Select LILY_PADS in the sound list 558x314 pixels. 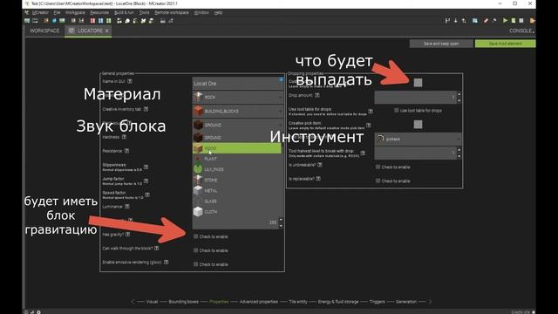coord(237,169)
